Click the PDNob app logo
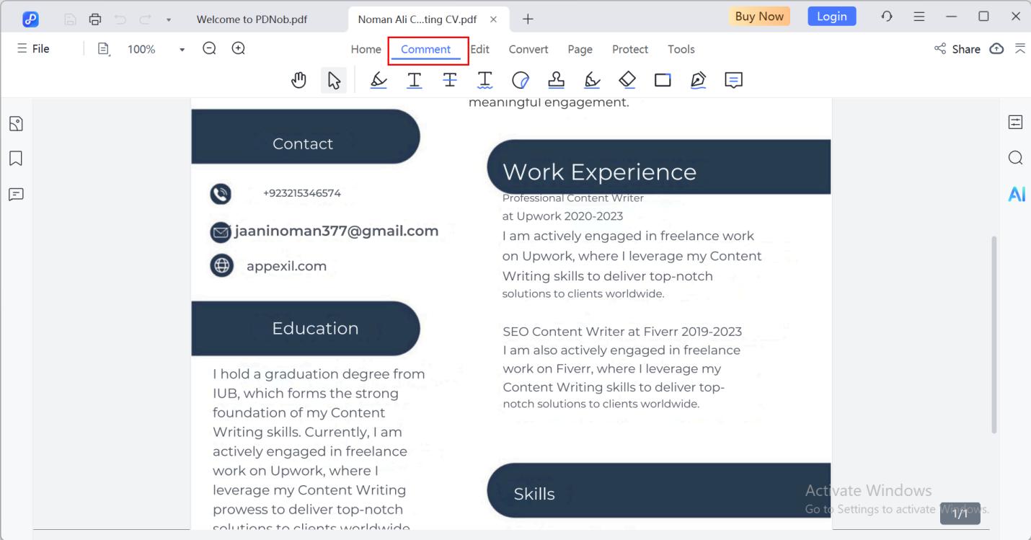Screen dimensions: 1031x540 pyautogui.click(x=31, y=18)
